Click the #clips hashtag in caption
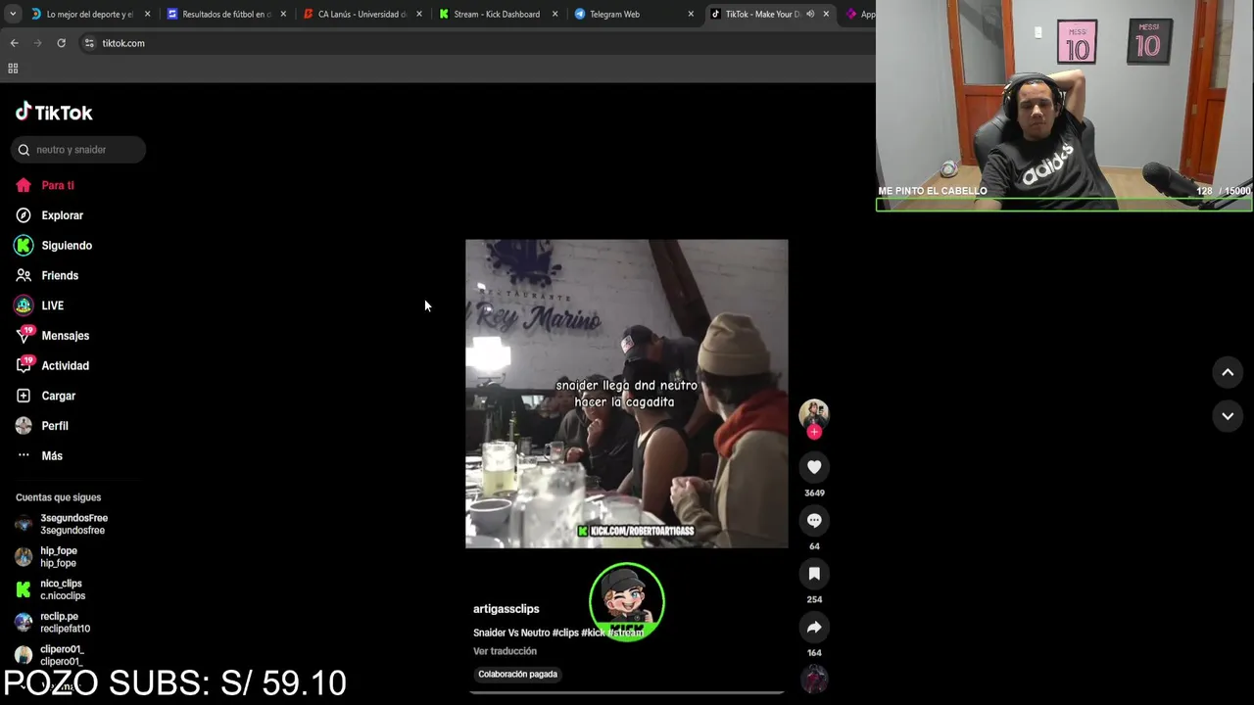1254x705 pixels. [565, 633]
